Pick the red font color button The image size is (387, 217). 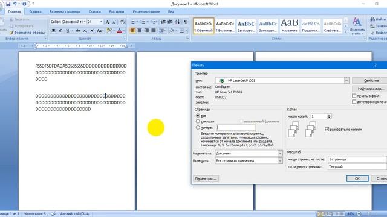(119, 31)
